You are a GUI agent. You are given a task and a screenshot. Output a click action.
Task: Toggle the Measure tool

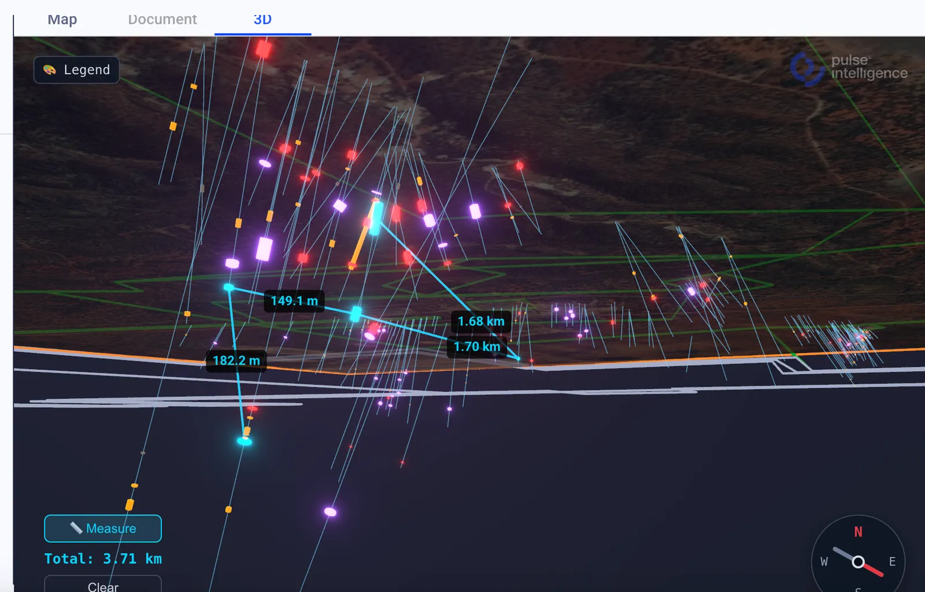point(103,528)
